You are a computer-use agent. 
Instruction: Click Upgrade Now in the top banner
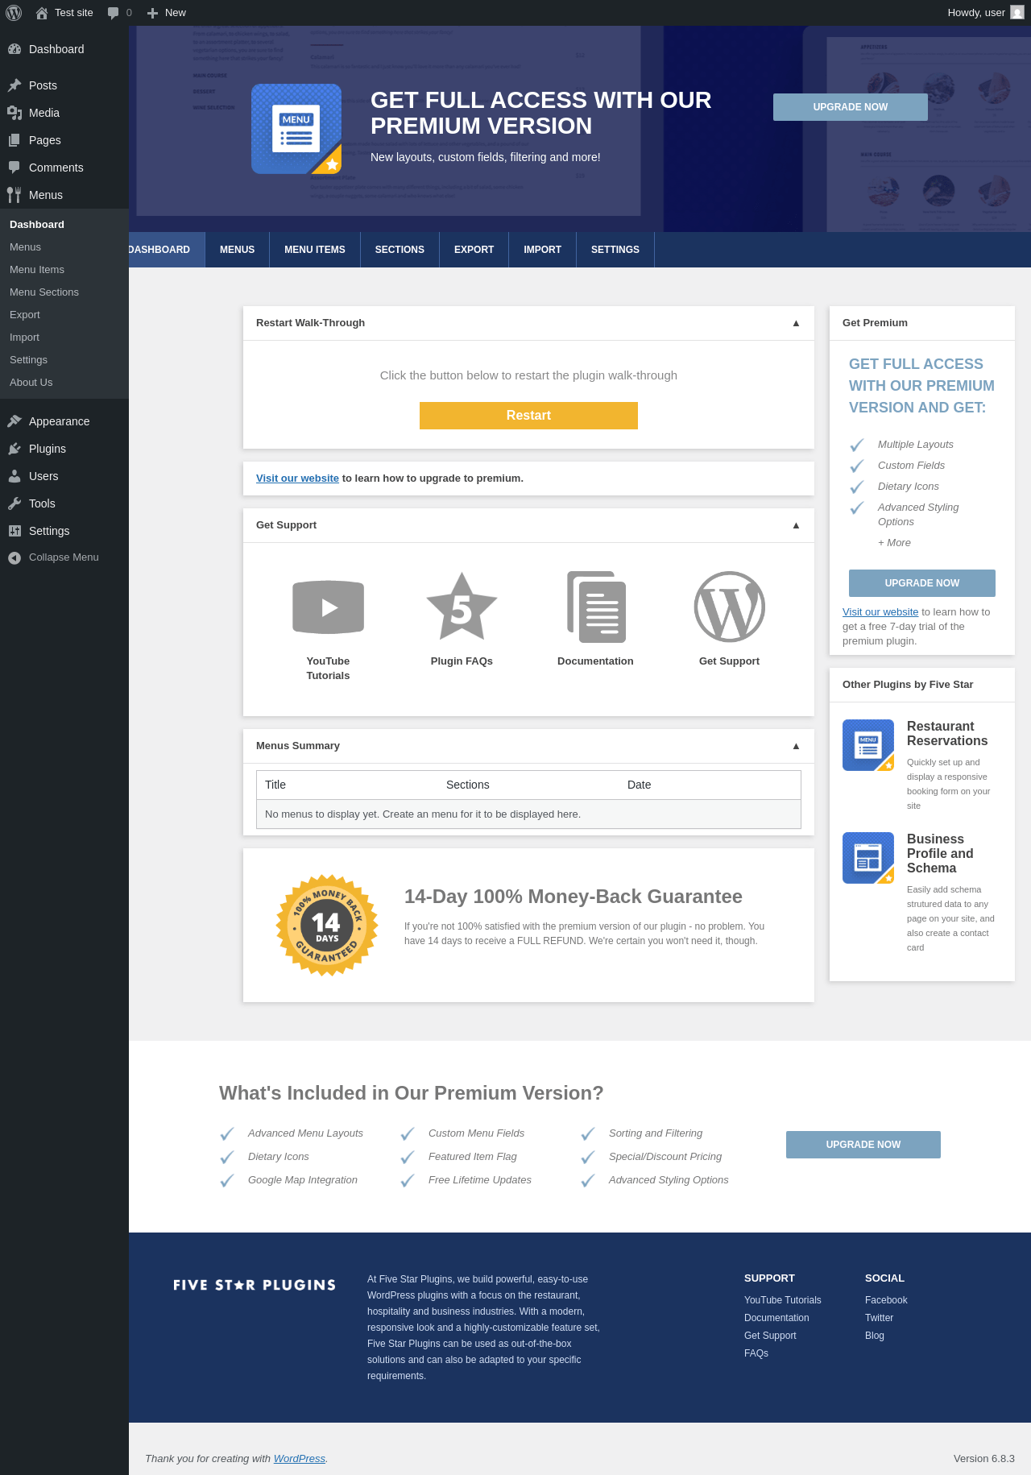pyautogui.click(x=851, y=107)
